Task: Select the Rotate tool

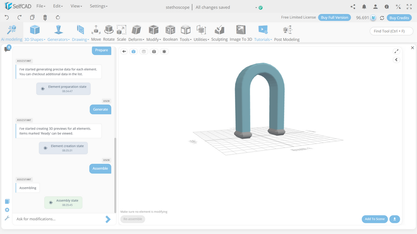Action: point(109,33)
